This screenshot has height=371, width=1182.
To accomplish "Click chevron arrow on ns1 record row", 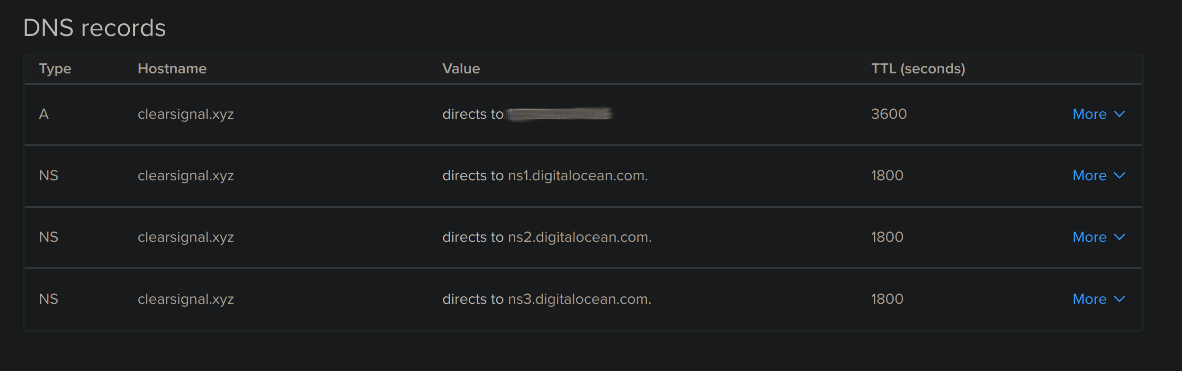I will click(x=1119, y=176).
